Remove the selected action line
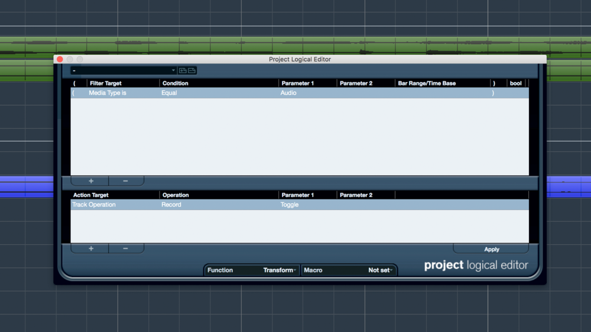The height and width of the screenshot is (332, 591). 125,249
